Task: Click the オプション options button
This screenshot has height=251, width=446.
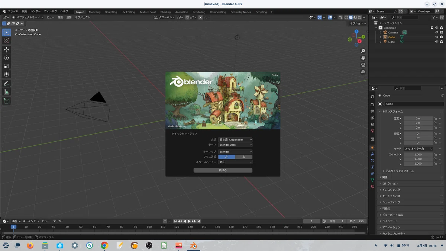Action: (x=358, y=23)
